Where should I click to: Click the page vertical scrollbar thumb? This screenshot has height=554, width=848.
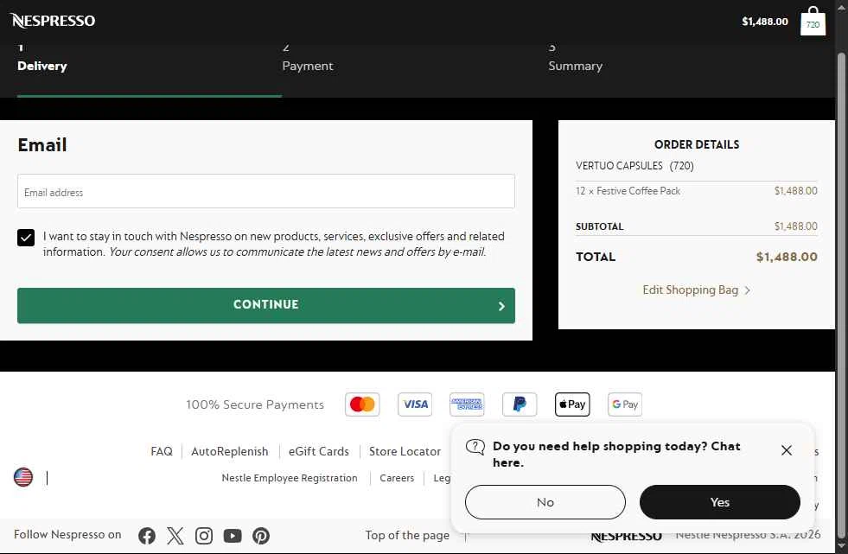[x=841, y=295]
